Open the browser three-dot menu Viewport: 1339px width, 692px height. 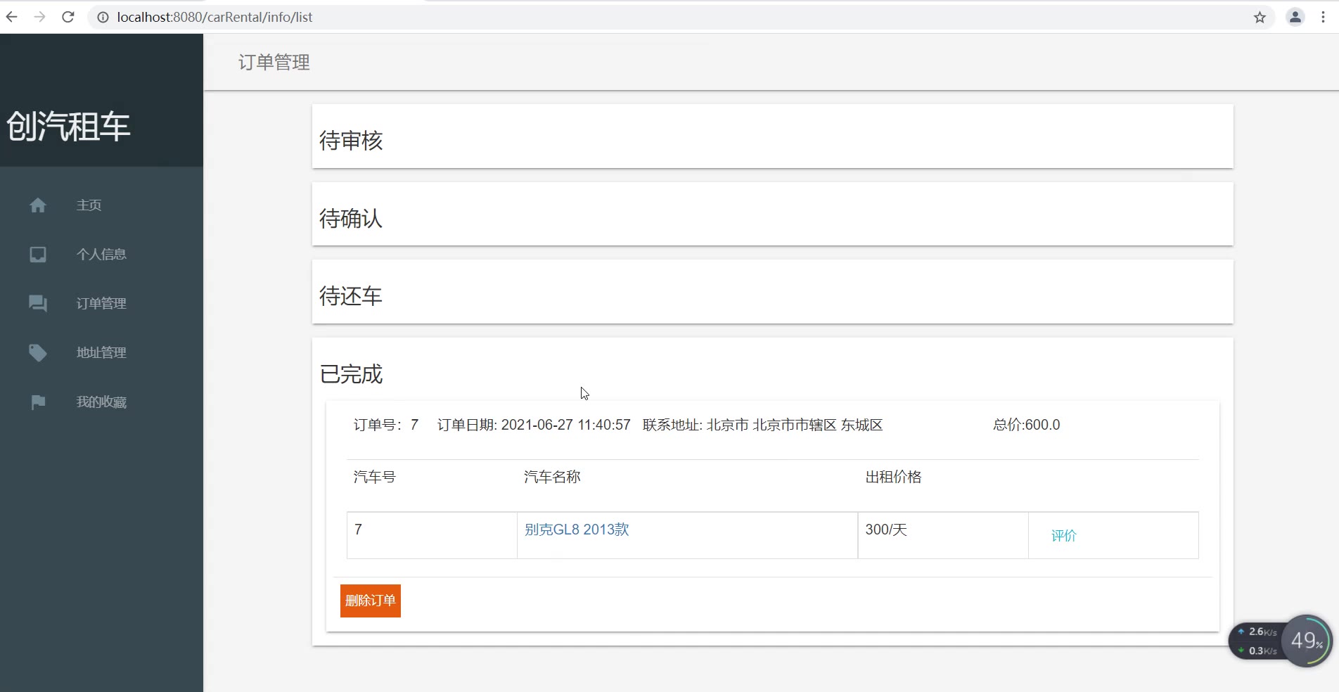click(x=1323, y=17)
